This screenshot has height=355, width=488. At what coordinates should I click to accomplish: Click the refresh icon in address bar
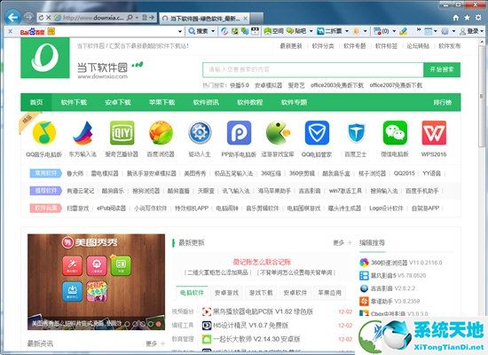pos(41,18)
